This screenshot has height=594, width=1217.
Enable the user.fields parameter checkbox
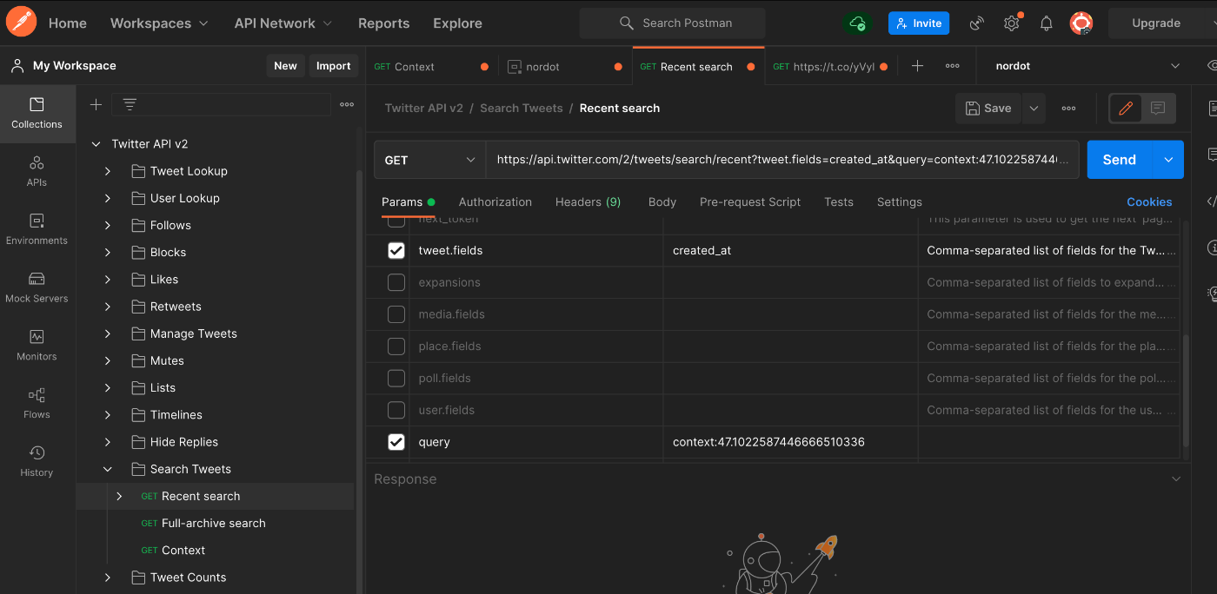[396, 410]
